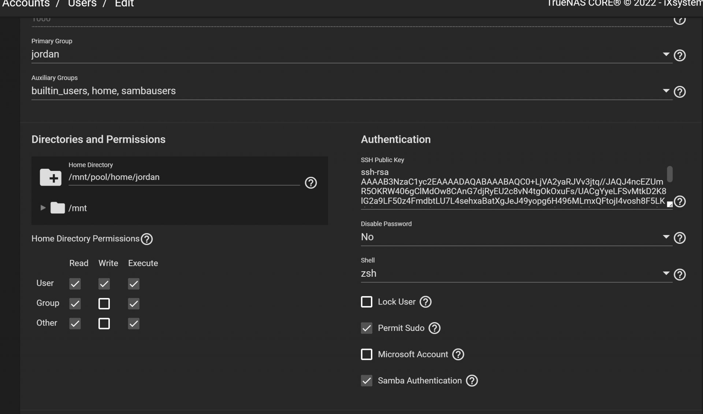Show help for Disable Password option
The width and height of the screenshot is (703, 414).
point(680,238)
